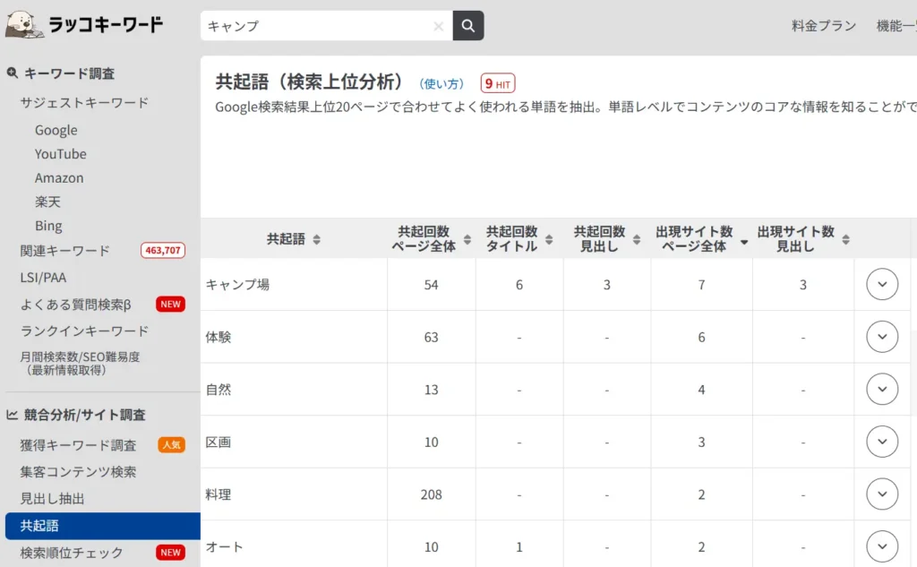Image resolution: width=917 pixels, height=567 pixels.
Task: Open the 使い方 help link
Action: tap(441, 83)
